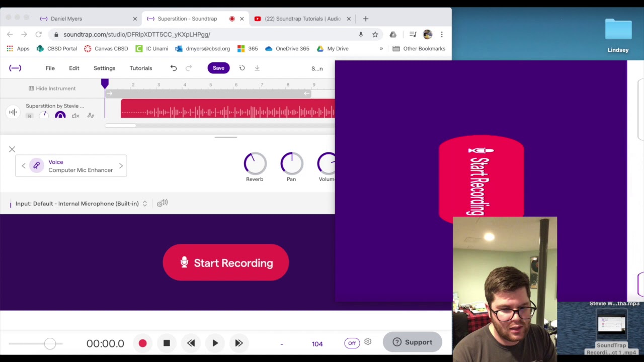Viewport: 644px width, 362px height.
Task: Open track automation icon
Action: click(91, 116)
